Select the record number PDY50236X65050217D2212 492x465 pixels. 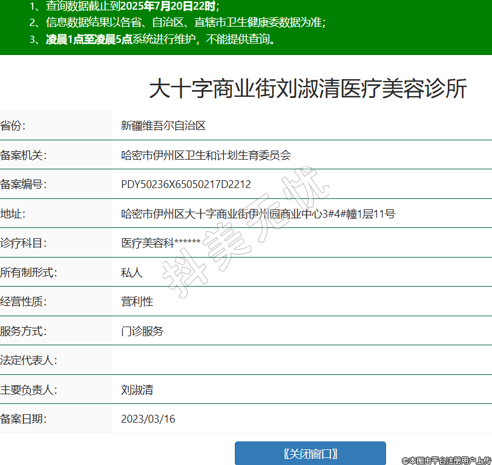tap(186, 184)
